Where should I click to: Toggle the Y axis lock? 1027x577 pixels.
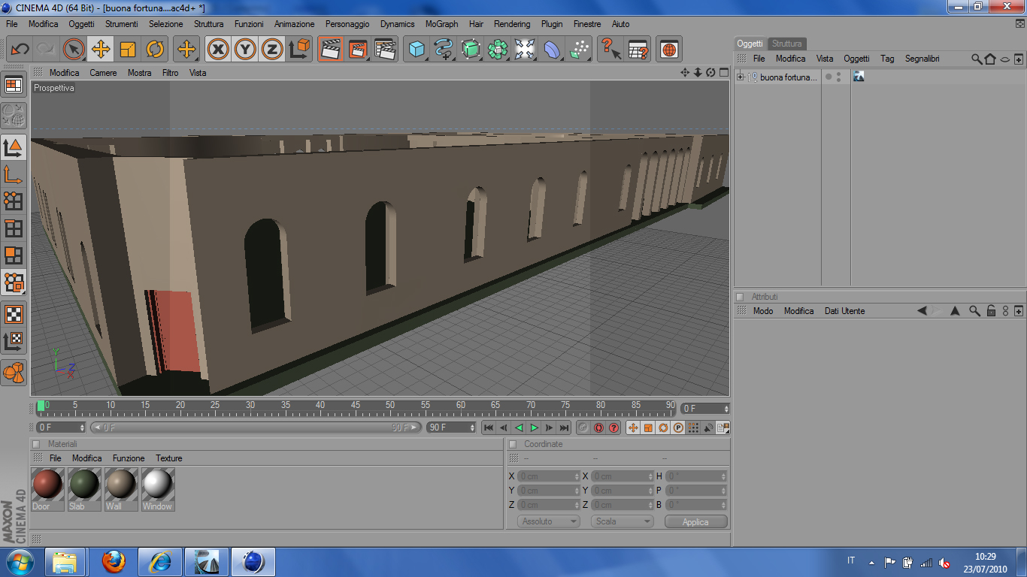(245, 50)
